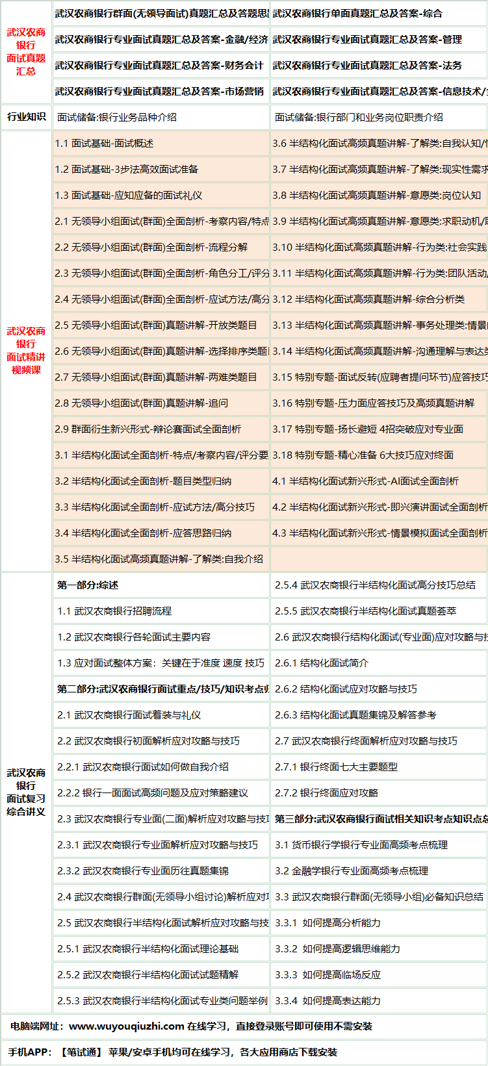
Task: Open the www.wuyouqiuzhi.com website address
Action: (127, 1026)
